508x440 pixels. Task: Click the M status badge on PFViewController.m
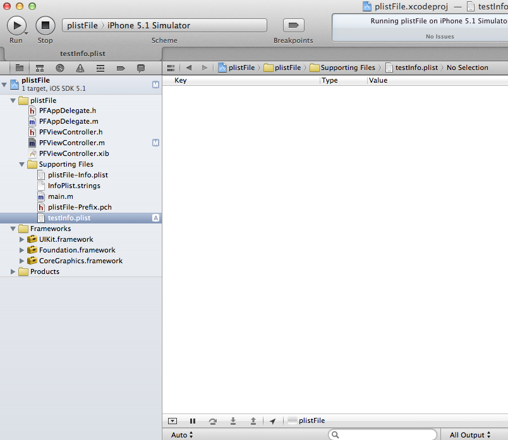(156, 143)
